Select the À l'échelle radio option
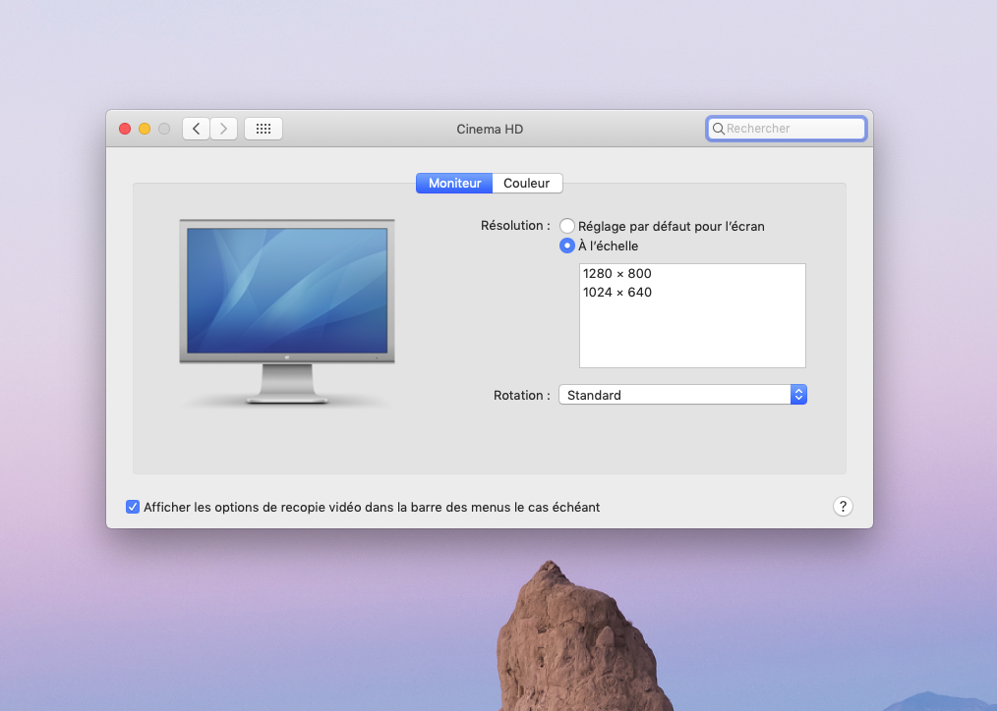The width and height of the screenshot is (997, 711). pos(567,246)
